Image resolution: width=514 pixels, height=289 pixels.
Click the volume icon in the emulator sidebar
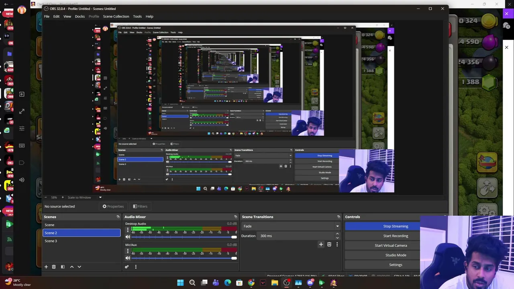pos(22,180)
